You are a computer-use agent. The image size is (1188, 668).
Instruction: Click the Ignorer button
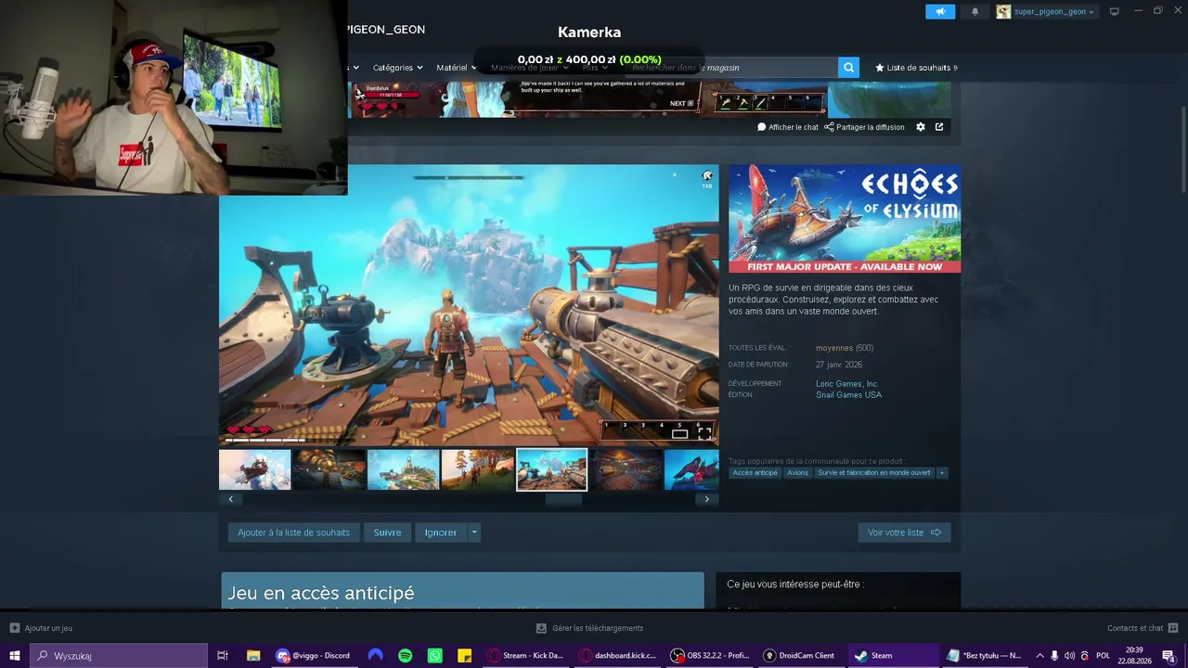[441, 533]
